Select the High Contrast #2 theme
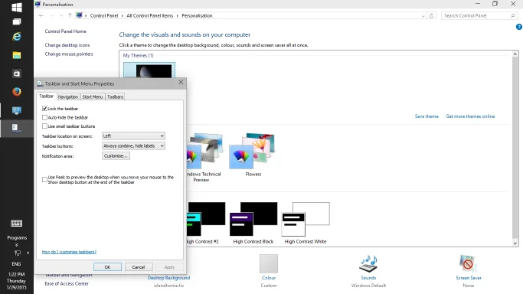This screenshot has height=294, width=523. [206, 223]
